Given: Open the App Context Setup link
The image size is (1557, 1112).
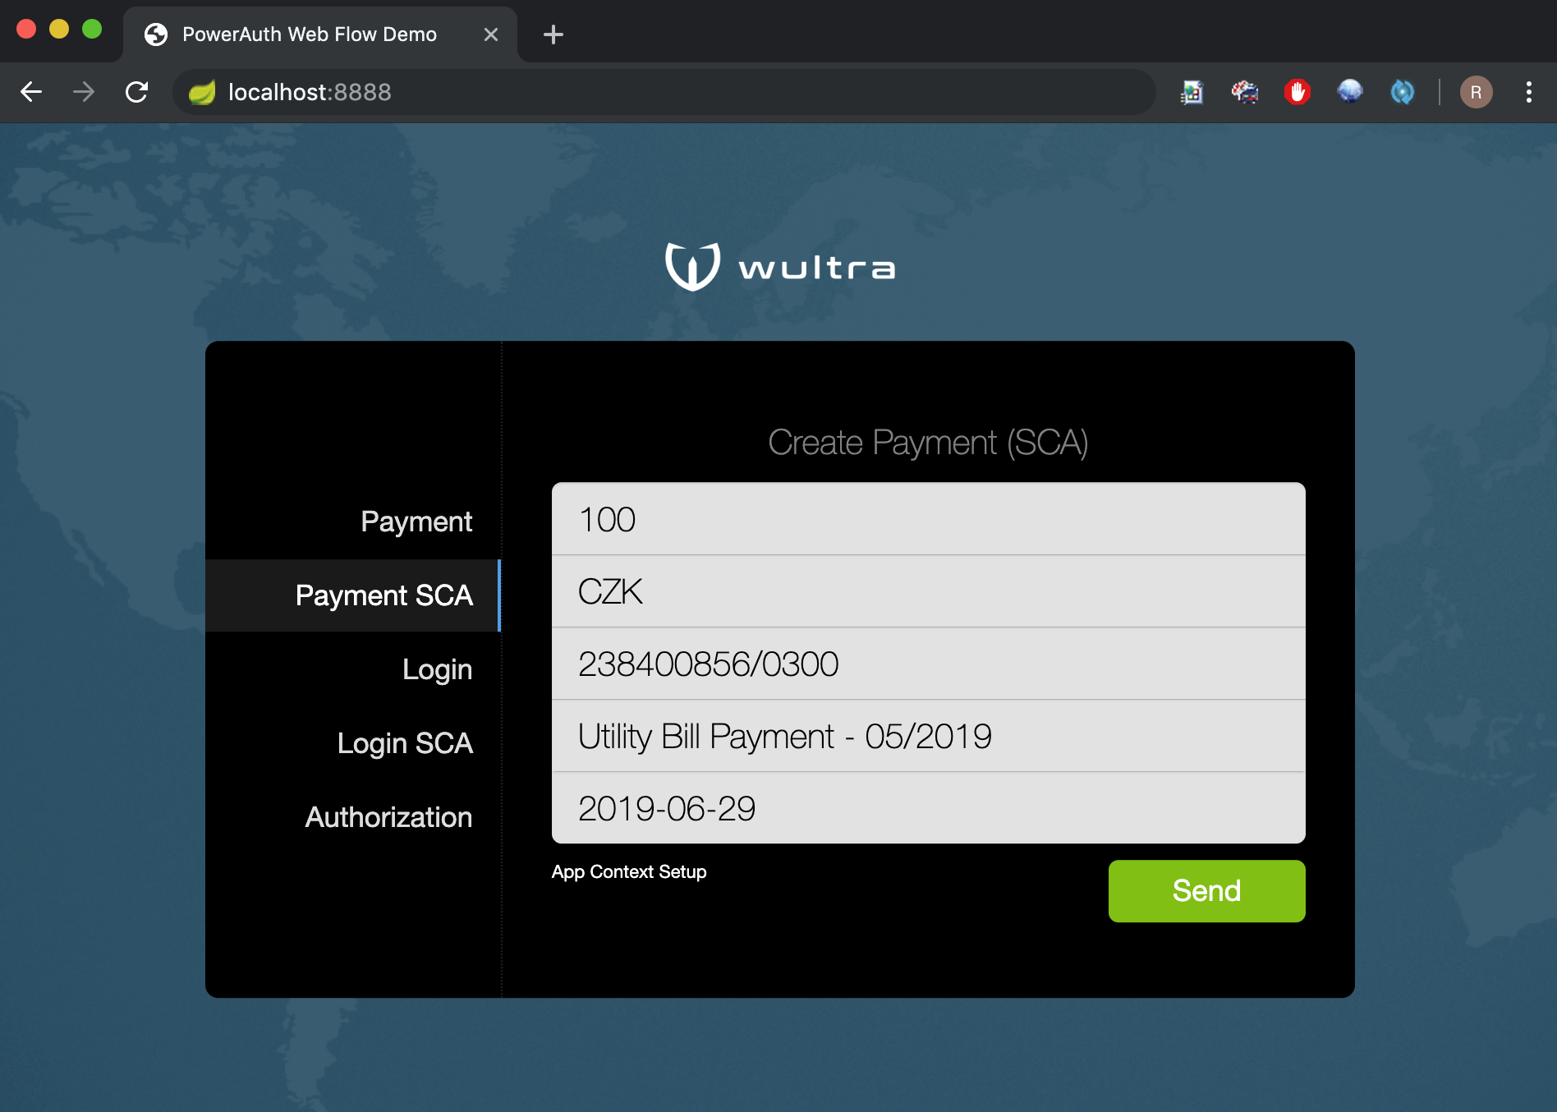Looking at the screenshot, I should click(629, 872).
